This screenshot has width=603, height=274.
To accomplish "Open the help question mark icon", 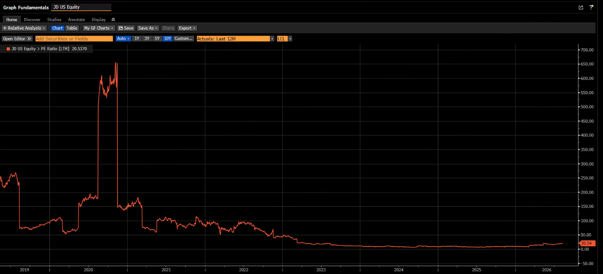I will [592, 7].
